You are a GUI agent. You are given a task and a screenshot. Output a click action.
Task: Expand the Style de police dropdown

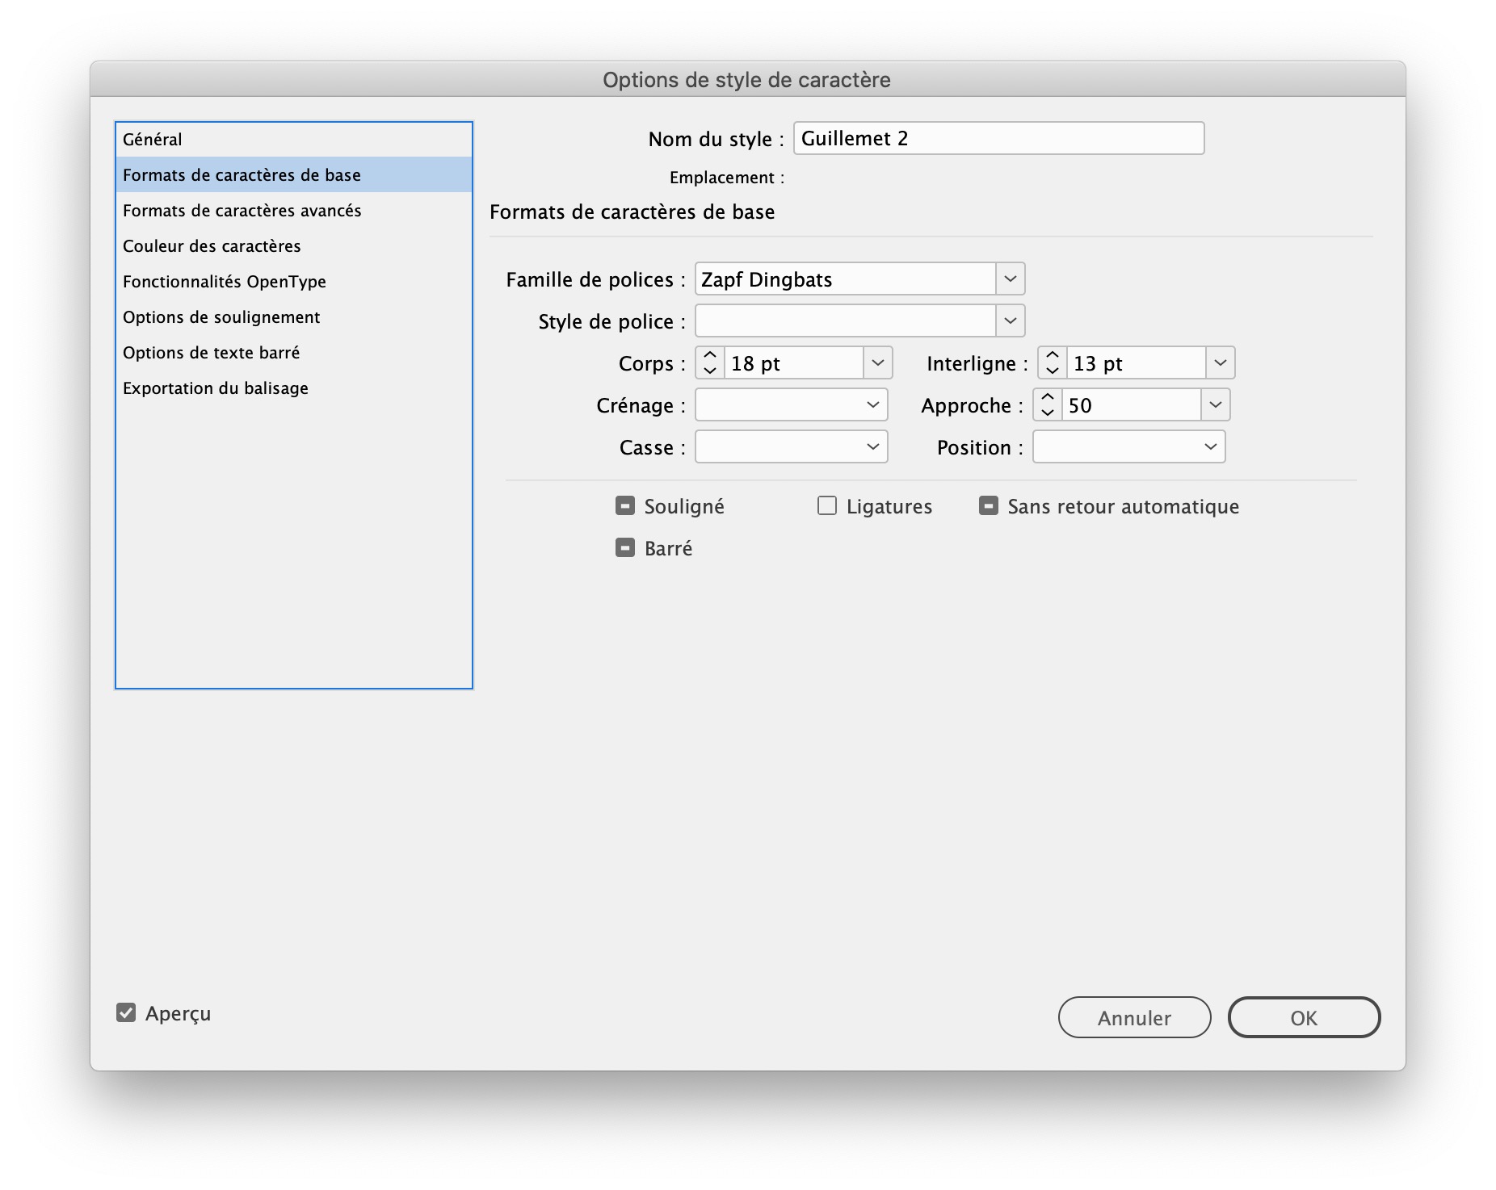[x=1009, y=321]
